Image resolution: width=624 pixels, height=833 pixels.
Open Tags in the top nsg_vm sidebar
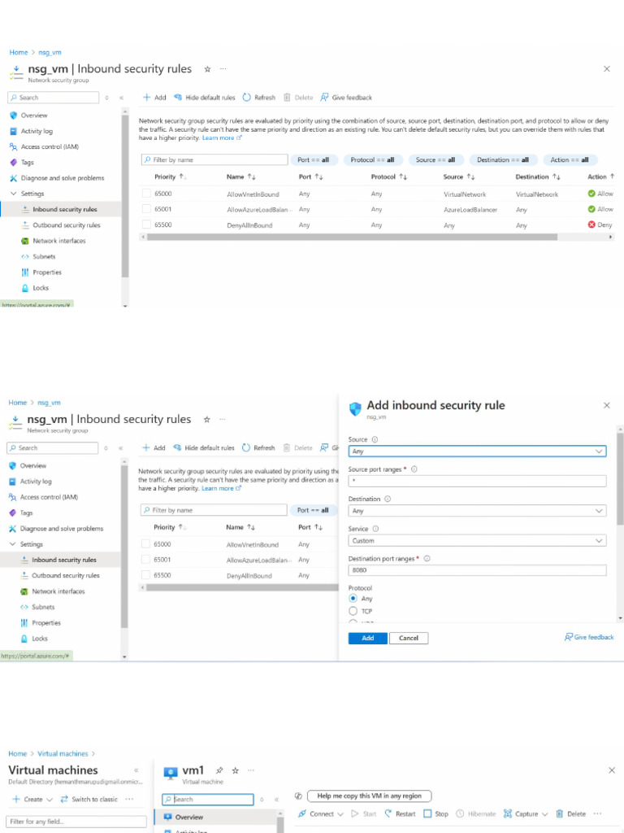[27, 162]
